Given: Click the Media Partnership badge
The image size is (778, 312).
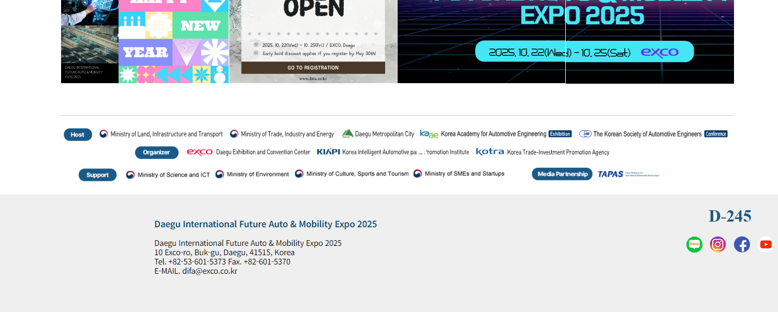Looking at the screenshot, I should [x=562, y=174].
